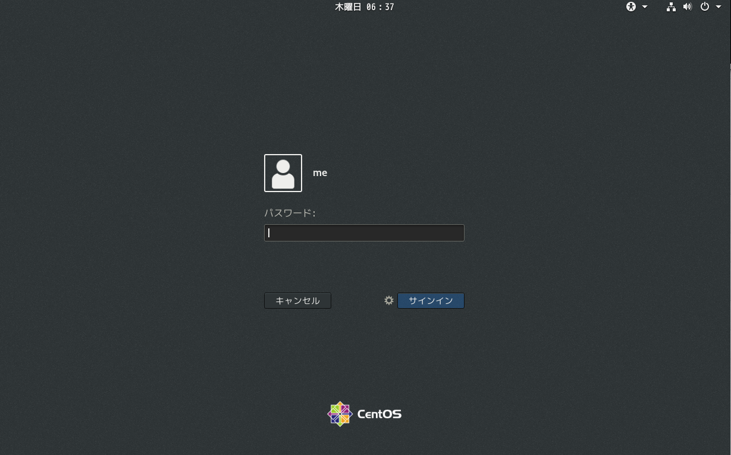This screenshot has width=731, height=455.
Task: Open the desktop session chooser dropdown
Action: (389, 300)
